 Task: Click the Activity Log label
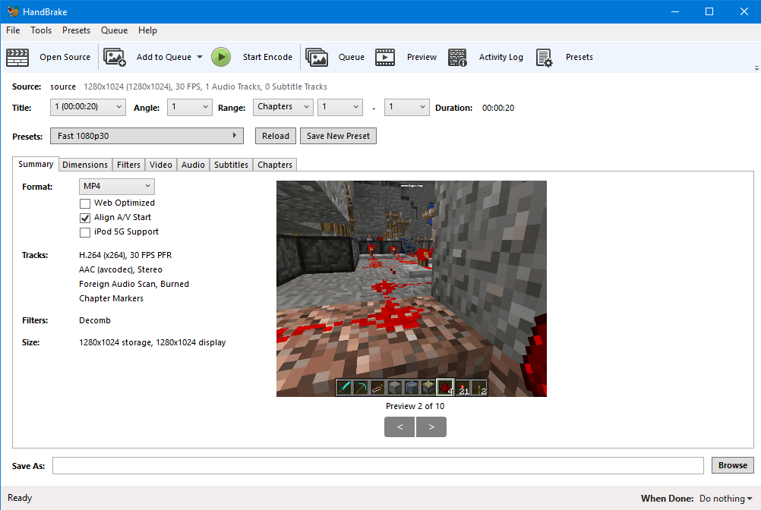[x=500, y=57]
